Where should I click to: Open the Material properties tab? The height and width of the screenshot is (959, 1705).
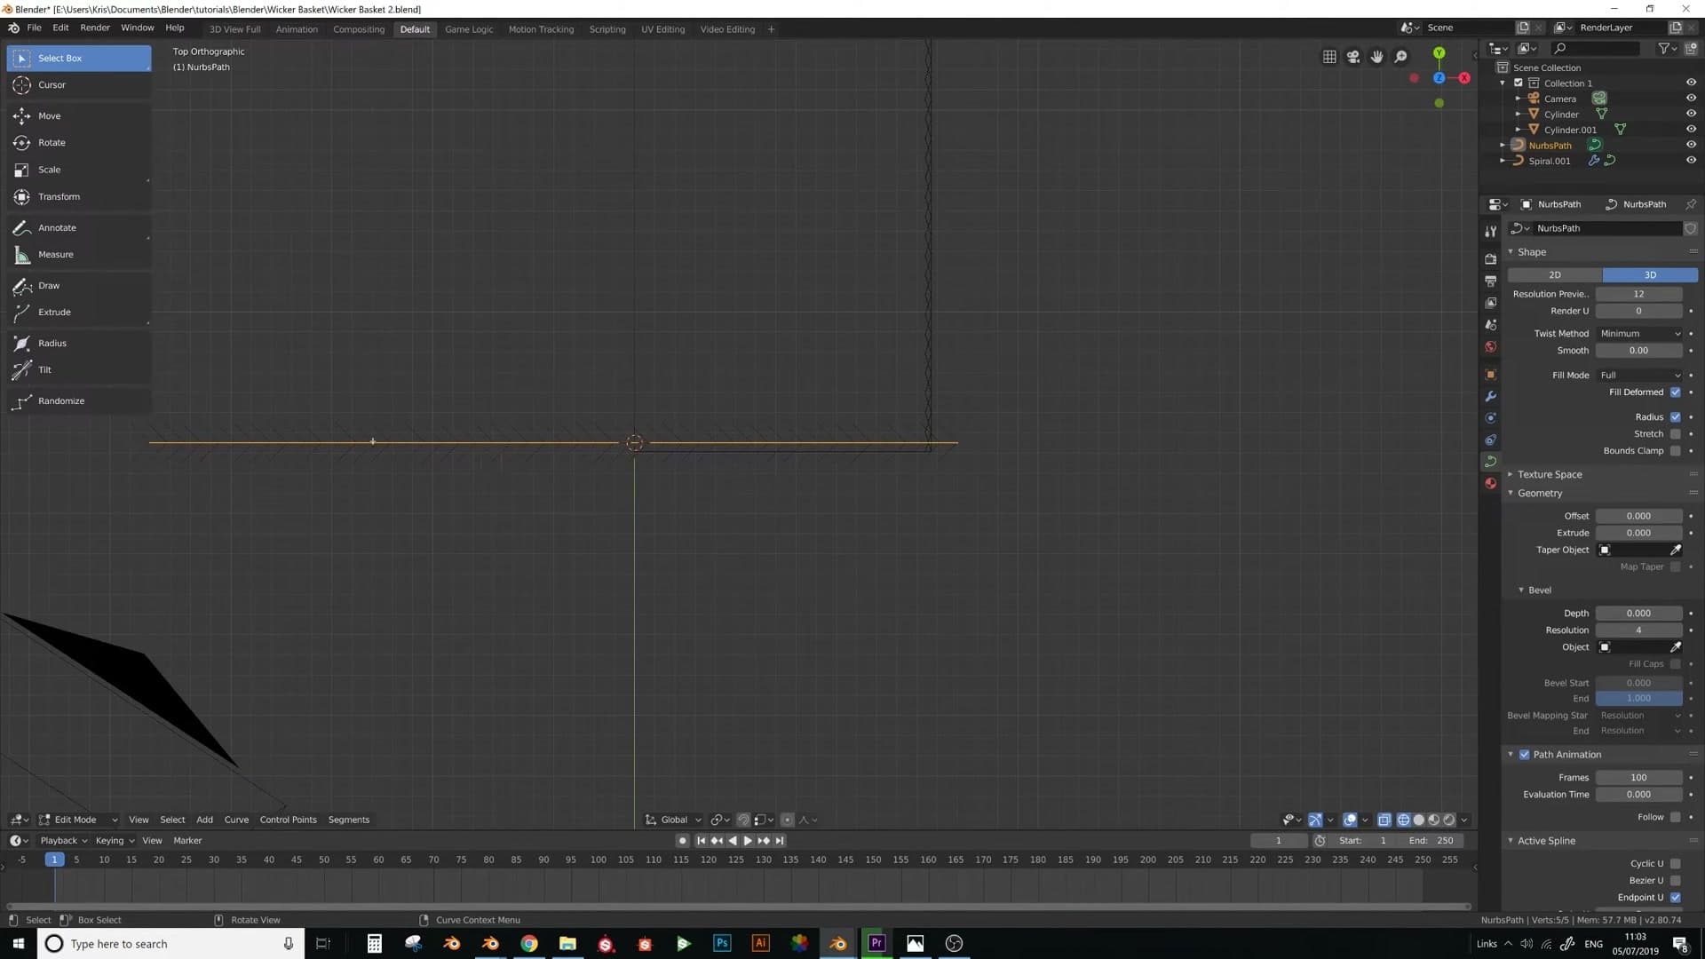[x=1491, y=484]
